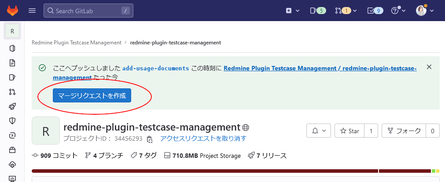Open the create new plus menu
The width and height of the screenshot is (445, 182).
pyautogui.click(x=293, y=11)
